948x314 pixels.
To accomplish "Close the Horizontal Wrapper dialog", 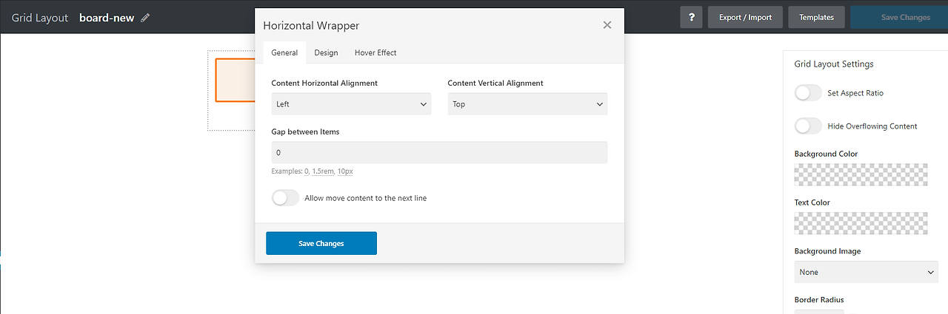I will pos(607,25).
